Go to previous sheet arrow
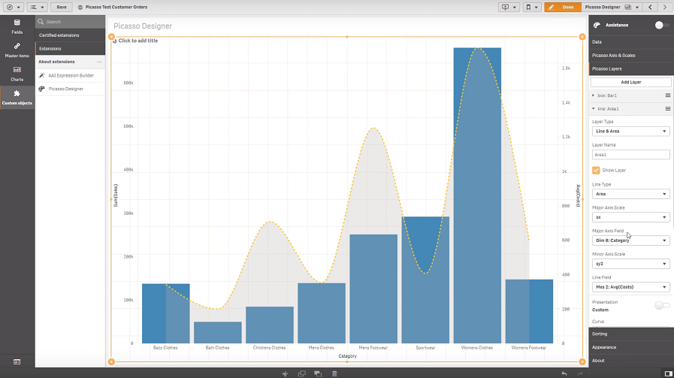The width and height of the screenshot is (674, 378). [651, 7]
